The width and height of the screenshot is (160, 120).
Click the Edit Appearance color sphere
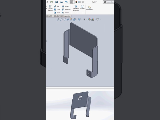[x=89, y=19]
